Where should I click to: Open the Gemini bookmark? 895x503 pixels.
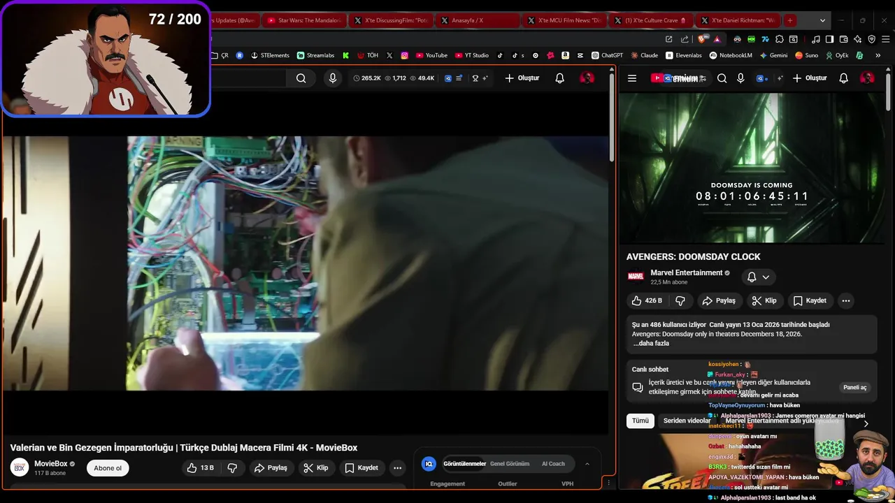point(773,55)
